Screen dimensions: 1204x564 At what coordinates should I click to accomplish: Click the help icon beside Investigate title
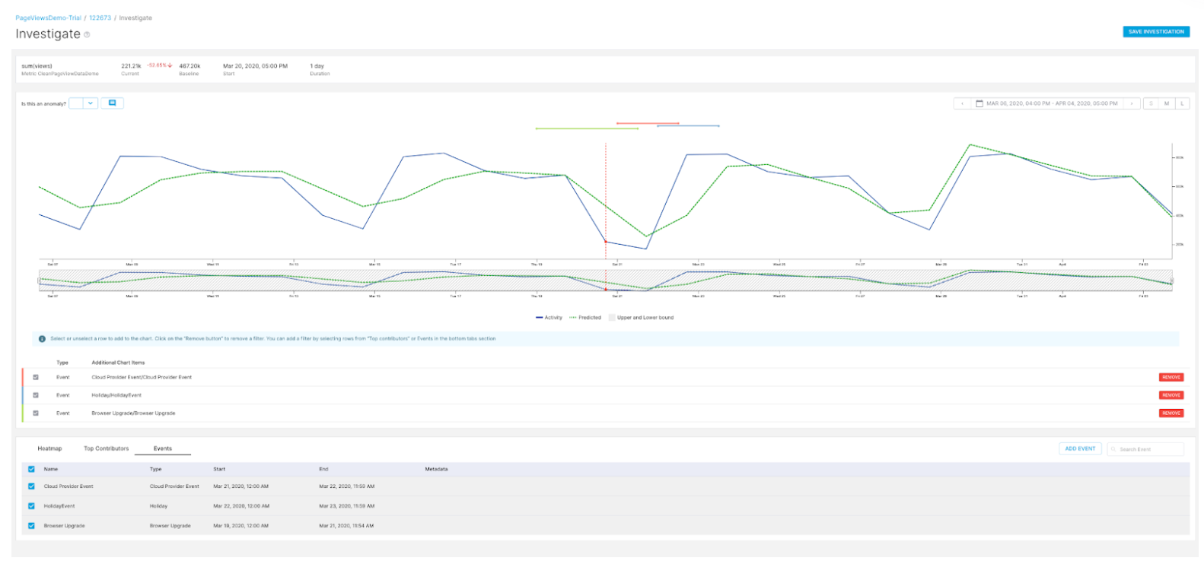[x=87, y=35]
